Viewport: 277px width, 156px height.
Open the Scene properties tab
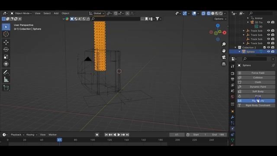[x=232, y=91]
